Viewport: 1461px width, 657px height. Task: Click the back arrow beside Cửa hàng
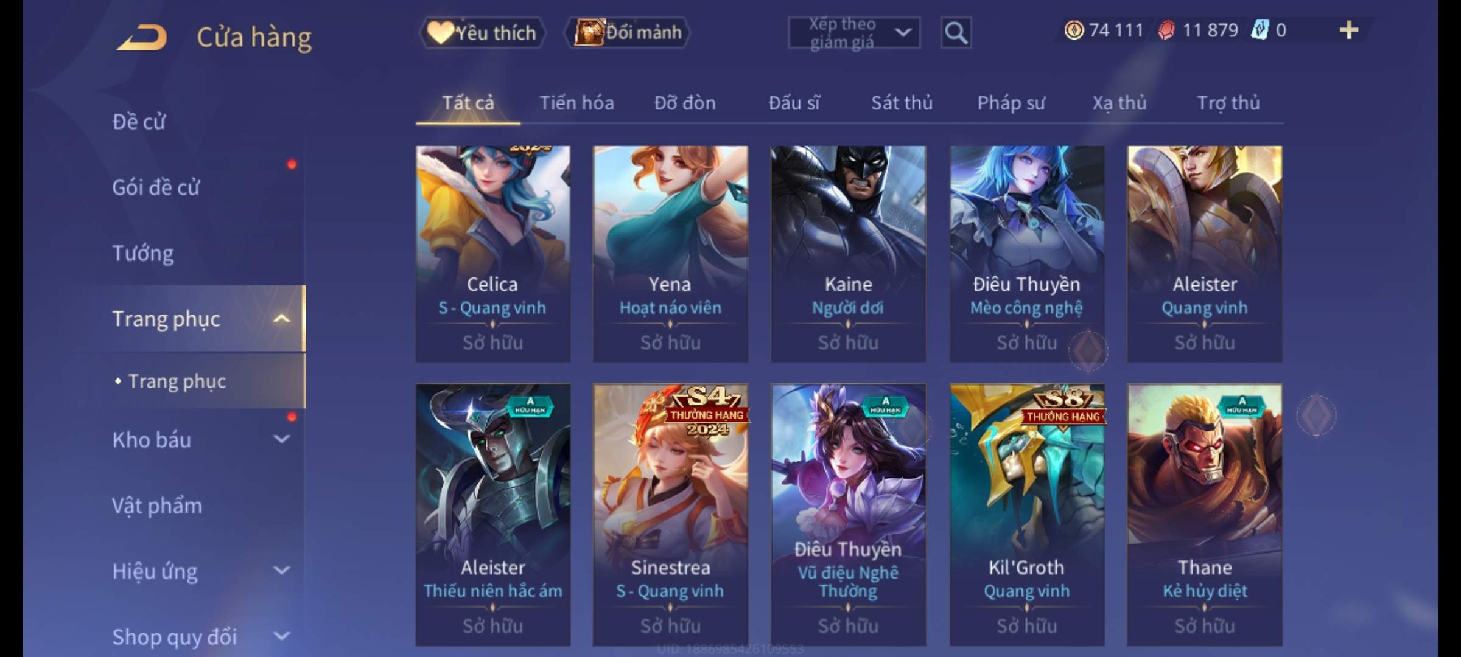click(x=142, y=37)
